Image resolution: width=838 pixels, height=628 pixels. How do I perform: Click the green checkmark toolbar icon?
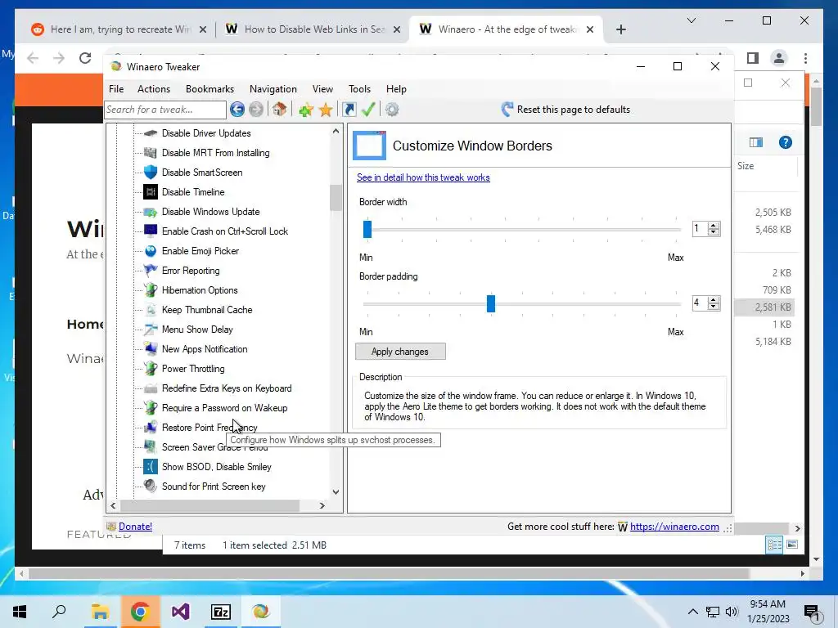(x=368, y=110)
